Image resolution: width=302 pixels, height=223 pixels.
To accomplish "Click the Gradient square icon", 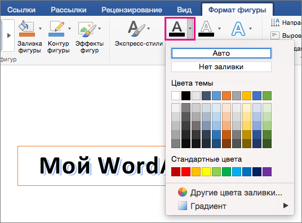I will coord(183,206).
